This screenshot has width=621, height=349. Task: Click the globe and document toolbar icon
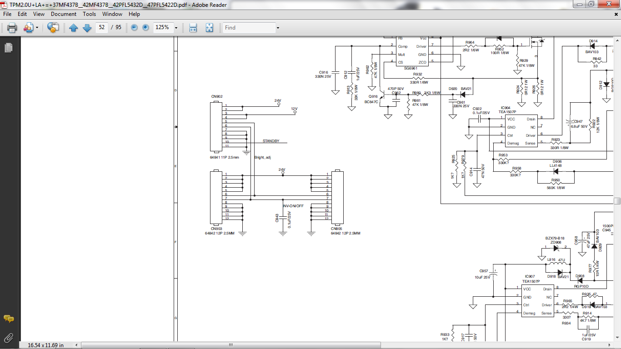(x=53, y=28)
